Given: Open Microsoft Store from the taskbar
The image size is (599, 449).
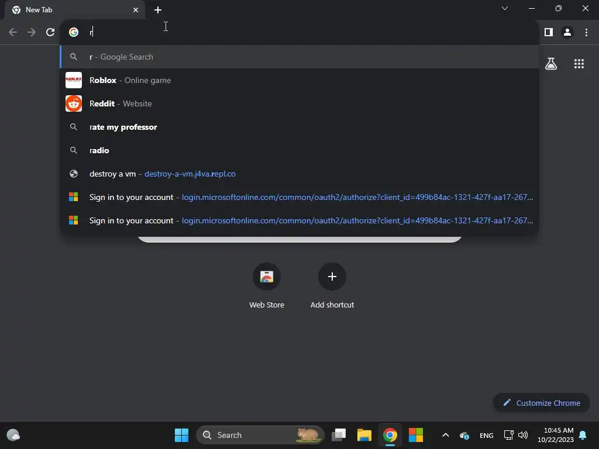Looking at the screenshot, I should pos(416,435).
